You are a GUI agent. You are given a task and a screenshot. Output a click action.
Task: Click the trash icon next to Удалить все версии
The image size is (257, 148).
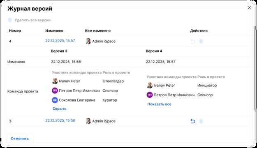point(10,20)
